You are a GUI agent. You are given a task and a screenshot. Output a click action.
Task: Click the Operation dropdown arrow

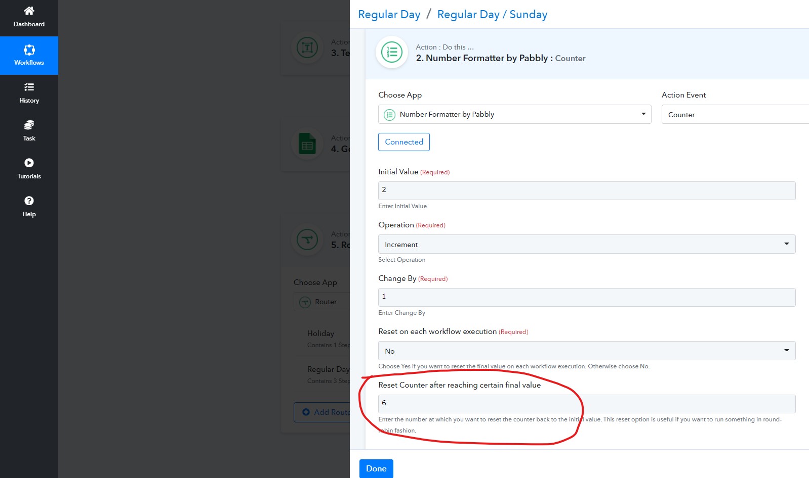(x=787, y=244)
